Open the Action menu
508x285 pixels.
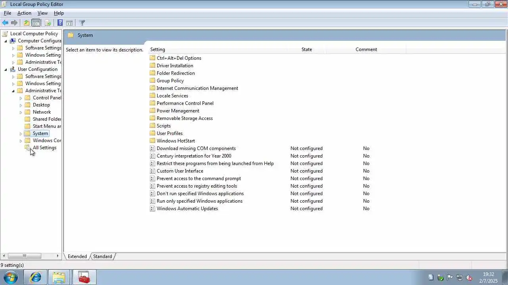(24, 13)
